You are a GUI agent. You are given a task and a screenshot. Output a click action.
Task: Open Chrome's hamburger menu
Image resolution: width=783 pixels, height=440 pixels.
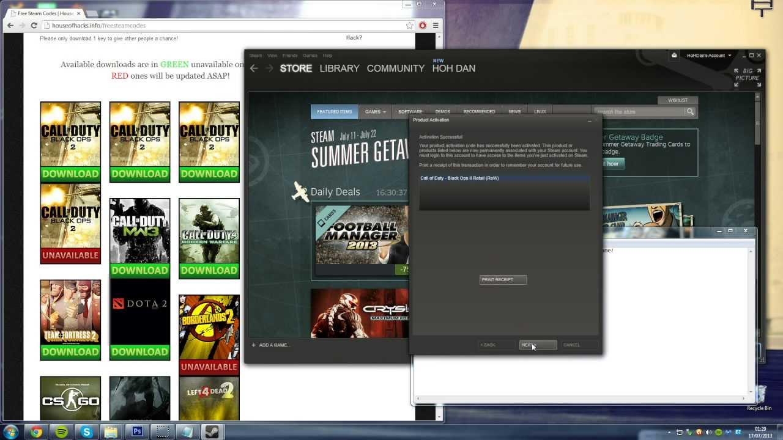(436, 26)
